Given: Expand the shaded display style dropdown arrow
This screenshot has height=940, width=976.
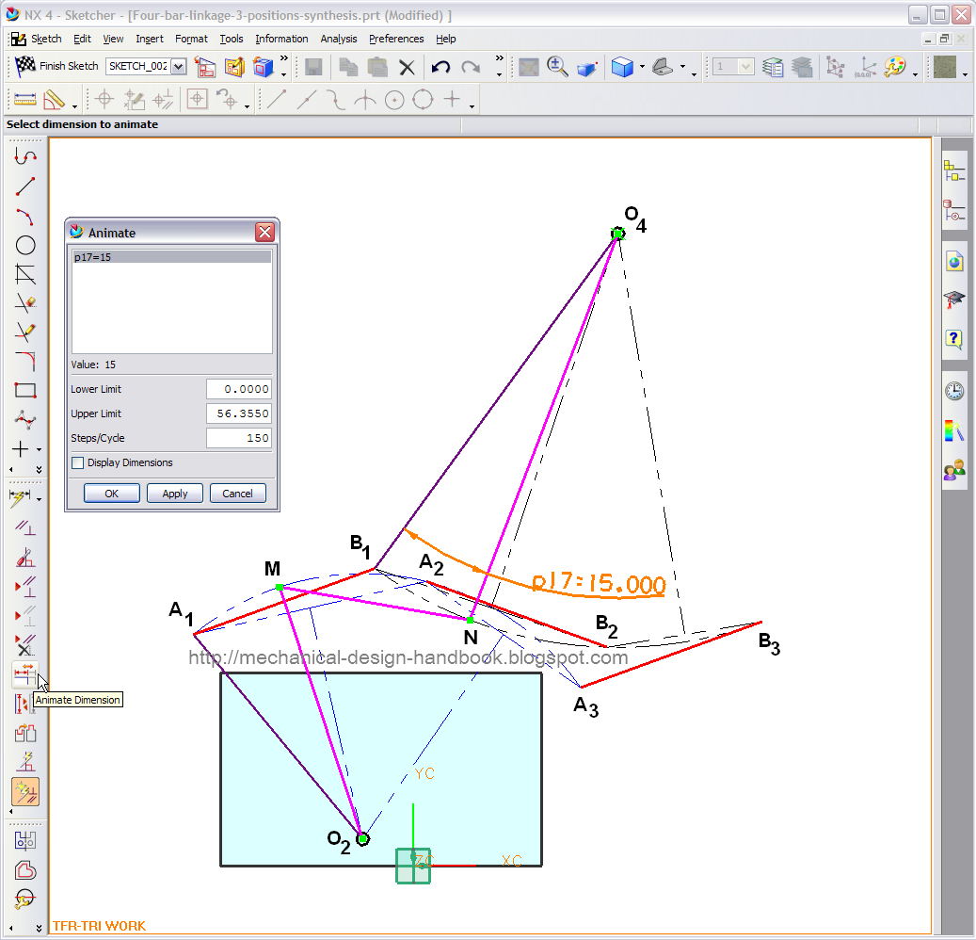Looking at the screenshot, I should 642,66.
